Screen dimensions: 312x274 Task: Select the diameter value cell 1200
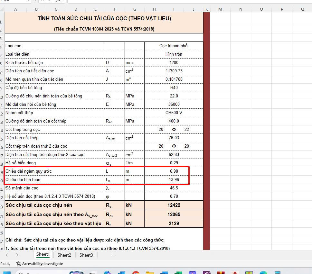pos(174,62)
